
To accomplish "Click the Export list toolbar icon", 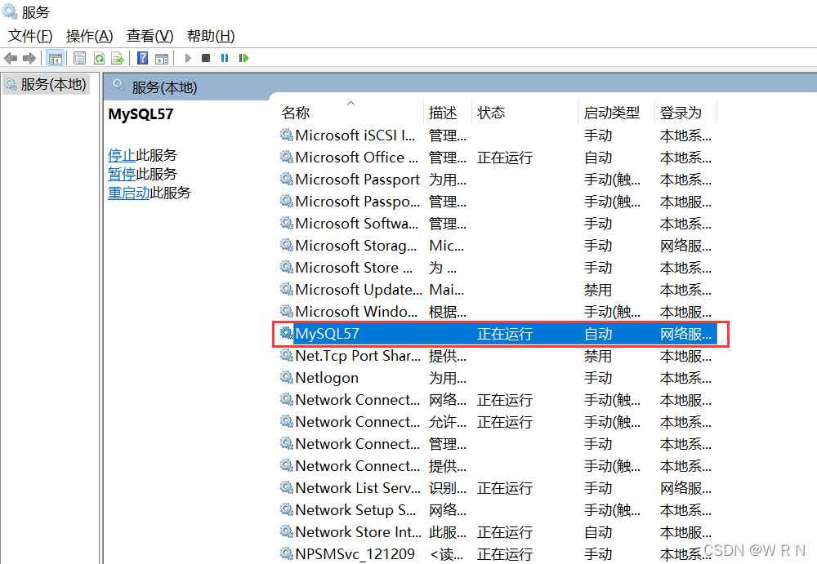I will [118, 58].
